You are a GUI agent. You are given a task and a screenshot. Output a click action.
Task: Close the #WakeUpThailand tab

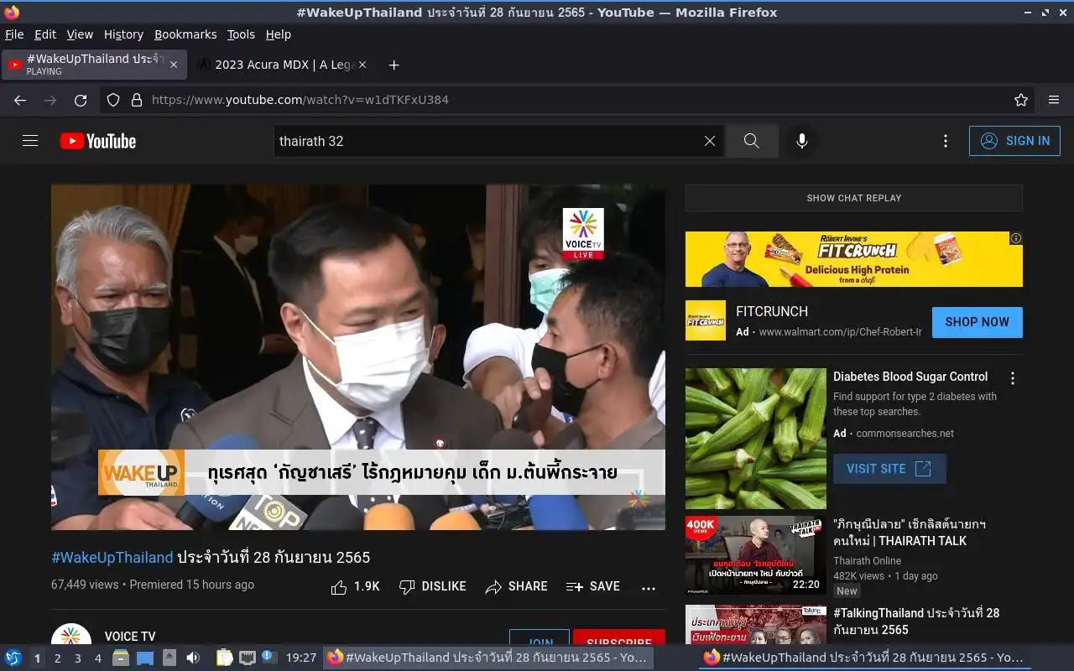point(174,65)
